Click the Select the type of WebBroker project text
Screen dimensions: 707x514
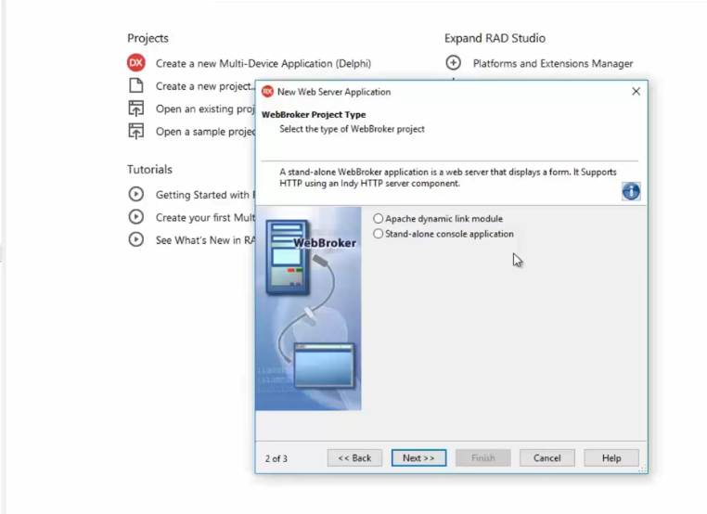click(352, 129)
